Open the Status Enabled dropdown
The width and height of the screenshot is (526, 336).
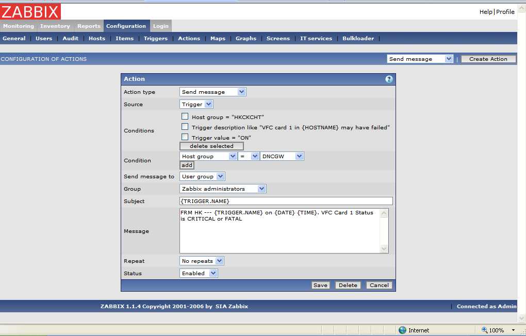(x=199, y=273)
